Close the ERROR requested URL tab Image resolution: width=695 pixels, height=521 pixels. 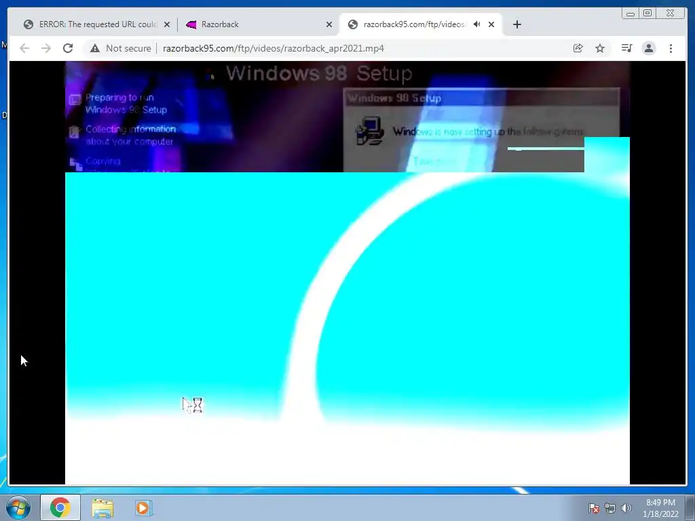pos(167,24)
